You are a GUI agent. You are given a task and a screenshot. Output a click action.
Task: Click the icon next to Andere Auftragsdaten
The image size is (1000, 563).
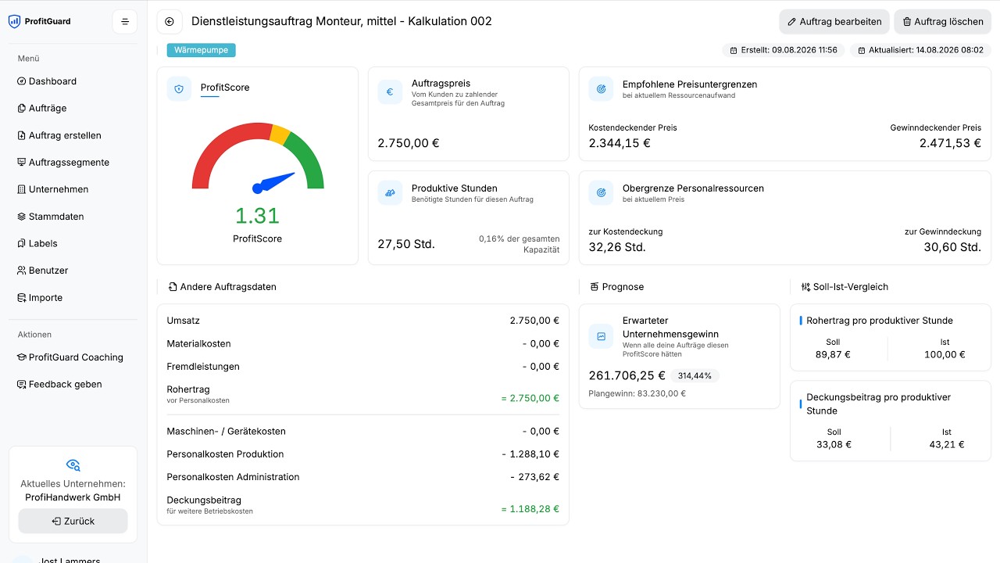pyautogui.click(x=173, y=287)
